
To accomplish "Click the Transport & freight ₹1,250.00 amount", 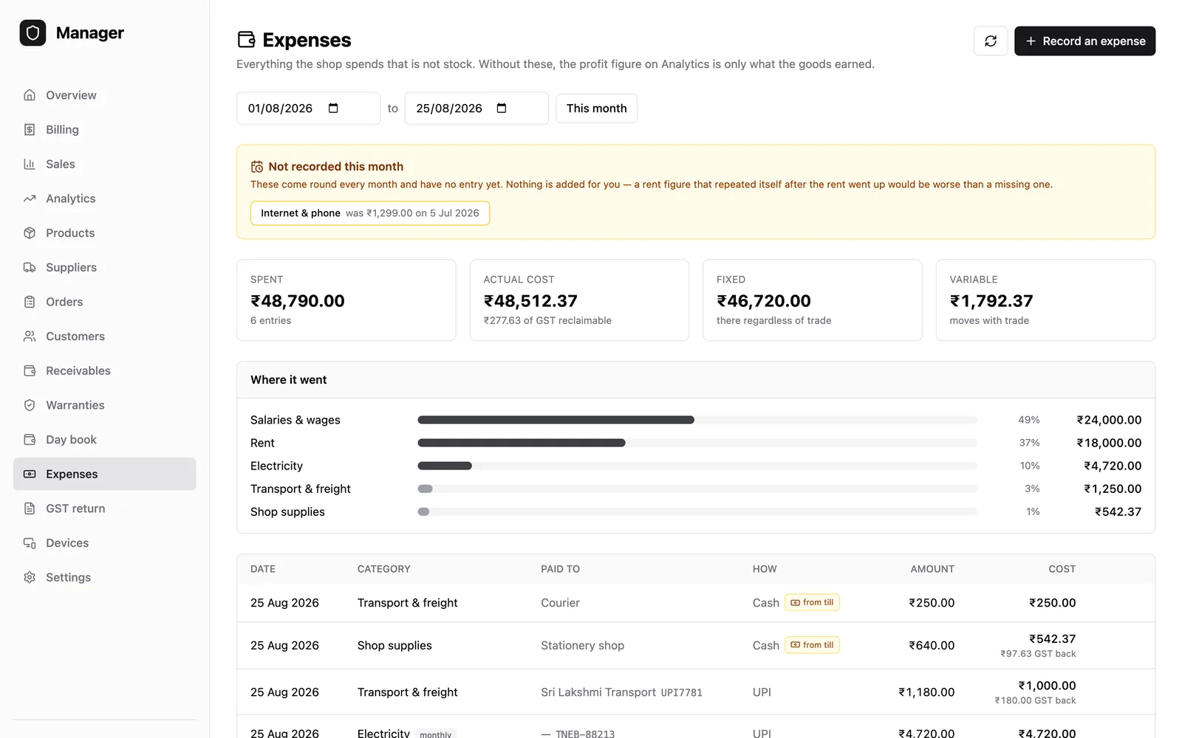I will coord(1113,489).
